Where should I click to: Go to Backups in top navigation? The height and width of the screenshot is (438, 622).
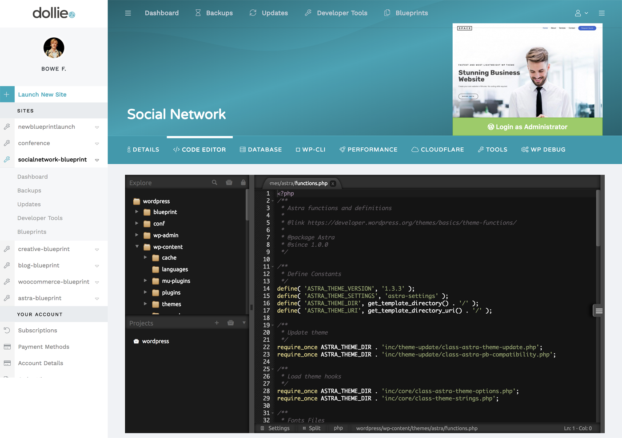(214, 13)
